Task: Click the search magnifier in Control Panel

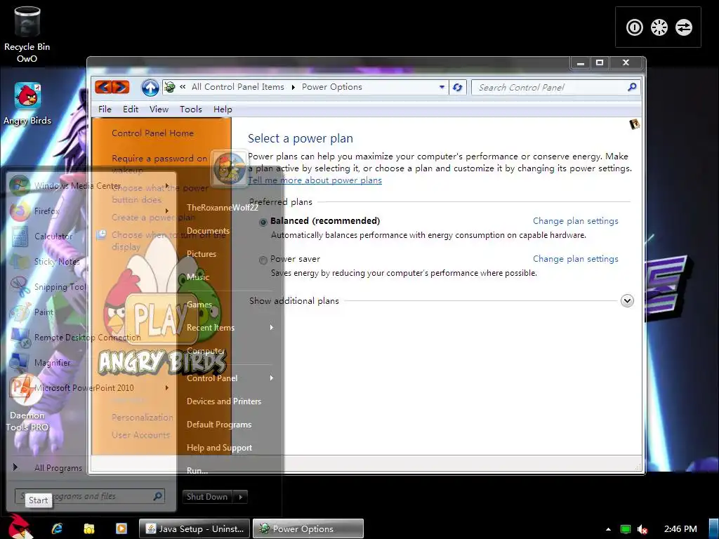Action: 632,86
